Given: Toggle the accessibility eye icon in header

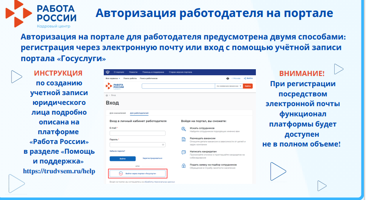Looking at the screenshot, I should (x=227, y=79).
